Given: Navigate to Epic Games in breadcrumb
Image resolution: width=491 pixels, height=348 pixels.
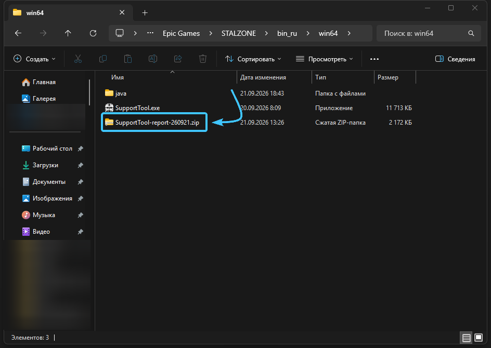Looking at the screenshot, I should [x=182, y=33].
